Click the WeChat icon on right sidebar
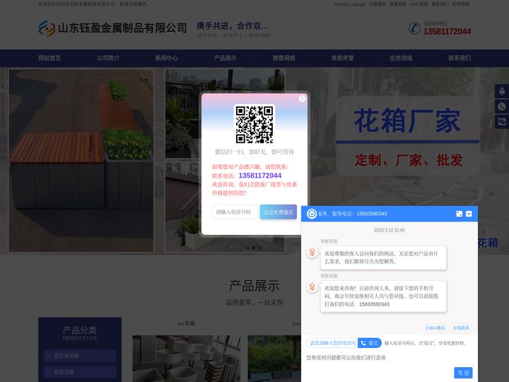The width and height of the screenshot is (509, 382). (502, 122)
